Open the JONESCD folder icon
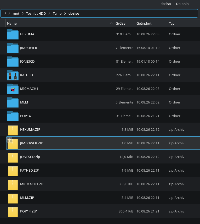 pyautogui.click(x=13, y=61)
